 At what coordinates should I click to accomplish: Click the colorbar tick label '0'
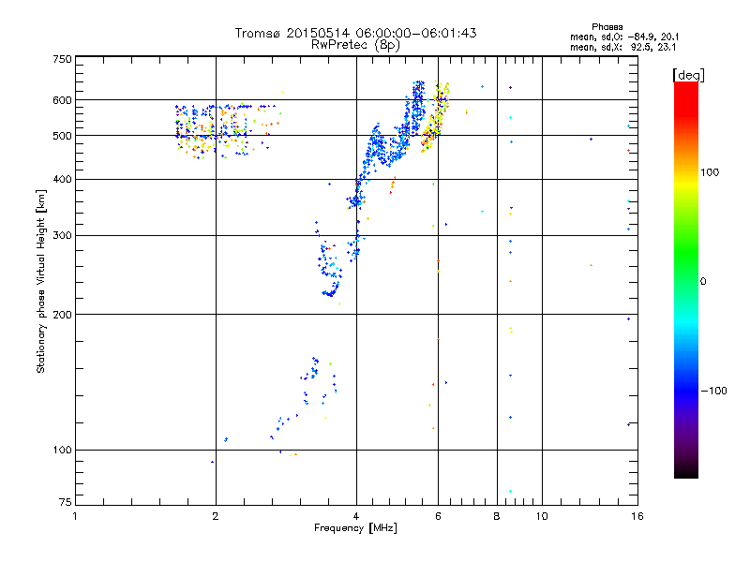point(703,282)
